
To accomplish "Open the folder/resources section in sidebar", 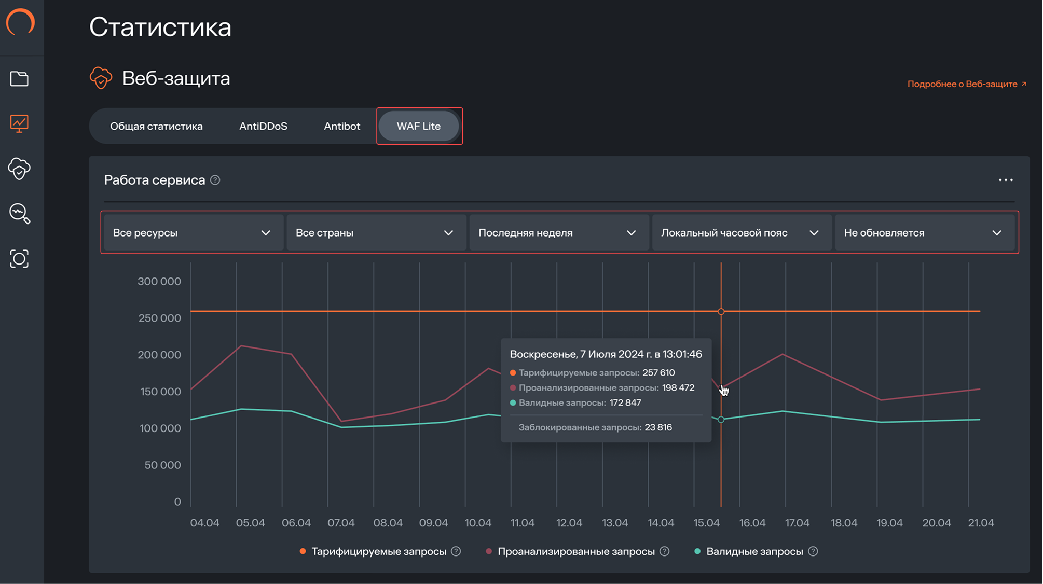I will tap(19, 78).
